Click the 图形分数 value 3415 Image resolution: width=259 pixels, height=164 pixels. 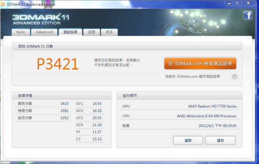click(x=64, y=104)
